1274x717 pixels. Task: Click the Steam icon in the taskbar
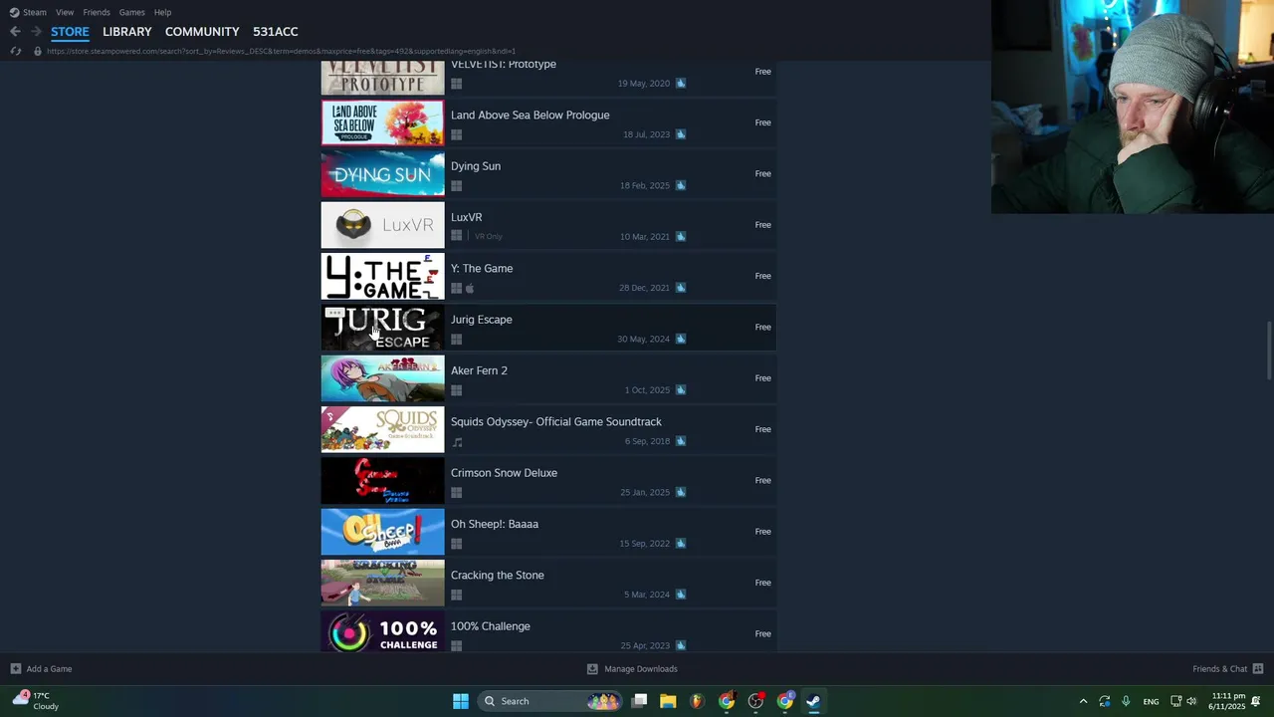pos(813,701)
